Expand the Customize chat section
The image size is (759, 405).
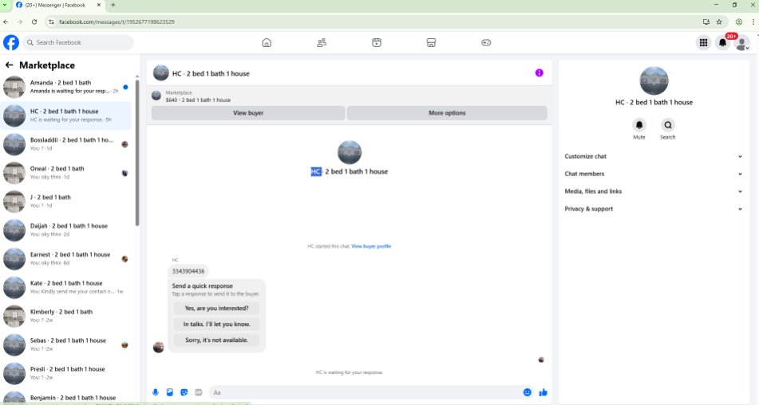coord(653,156)
